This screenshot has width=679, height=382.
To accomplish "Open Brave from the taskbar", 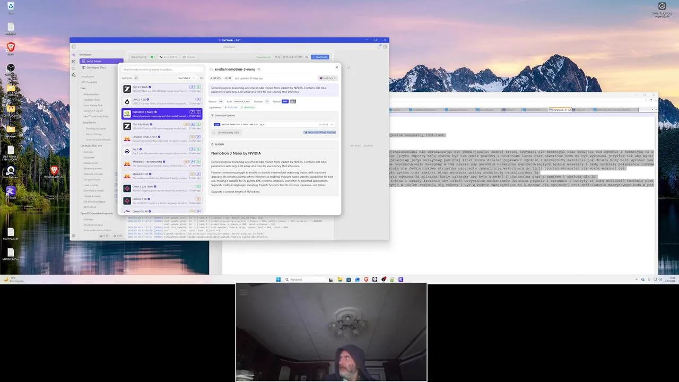I will 366,280.
